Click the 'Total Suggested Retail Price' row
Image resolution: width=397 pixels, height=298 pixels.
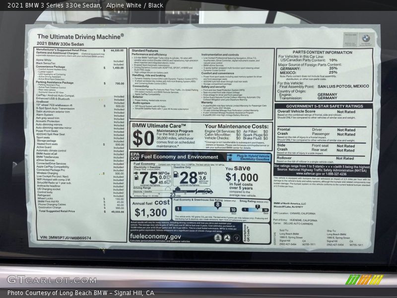(81, 211)
